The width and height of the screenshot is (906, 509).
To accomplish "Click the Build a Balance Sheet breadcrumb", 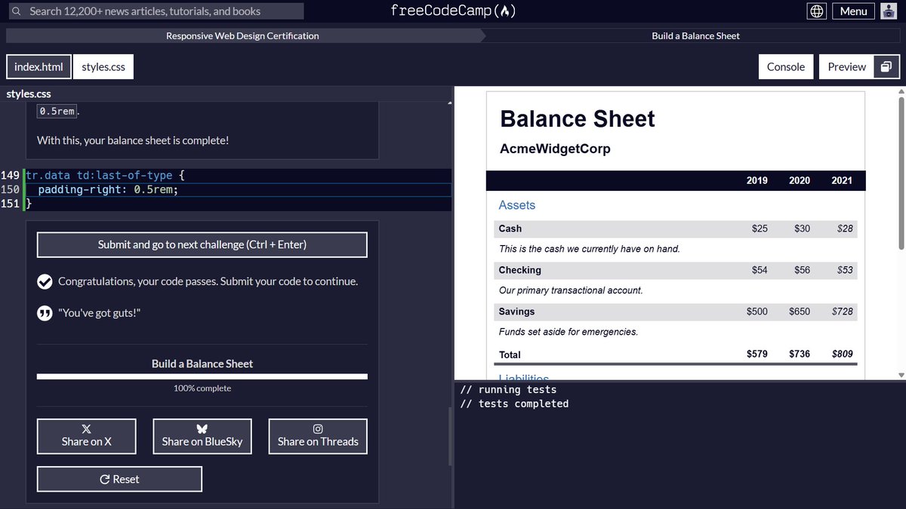I will tap(695, 35).
